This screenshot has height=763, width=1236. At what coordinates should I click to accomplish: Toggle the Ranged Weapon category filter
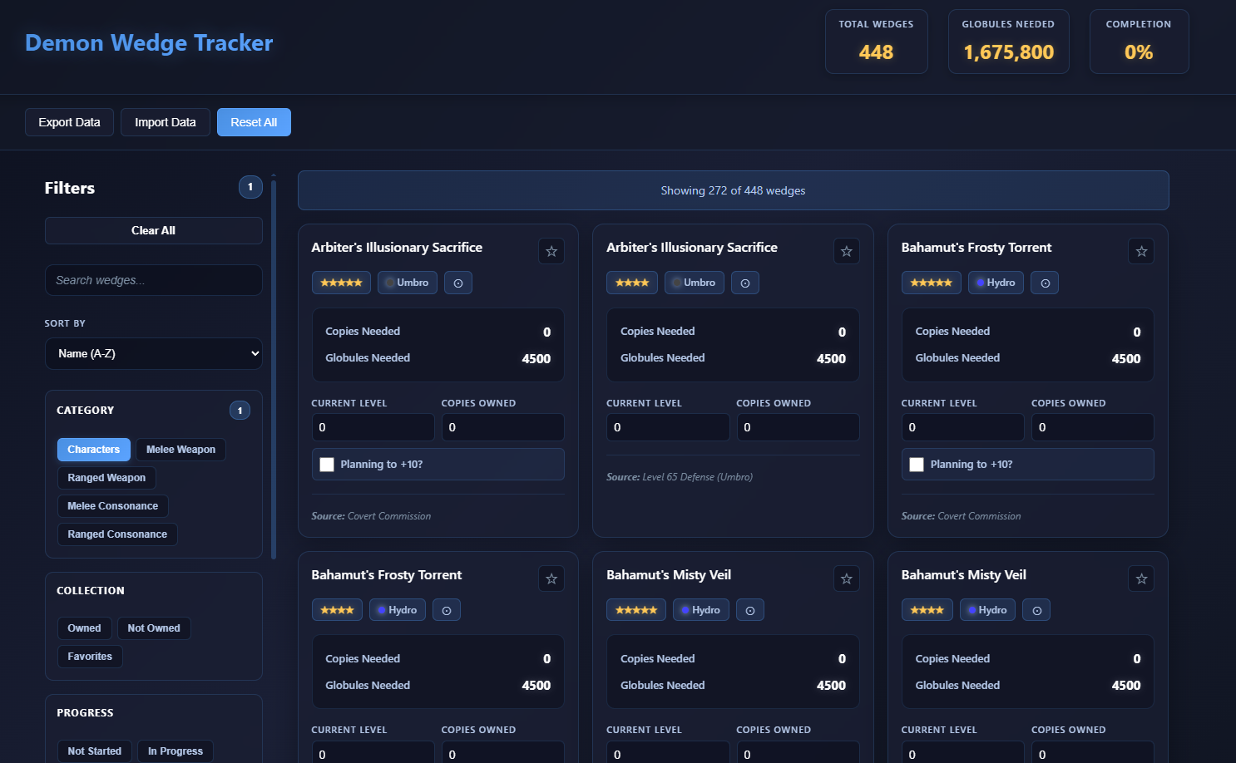tap(106, 478)
